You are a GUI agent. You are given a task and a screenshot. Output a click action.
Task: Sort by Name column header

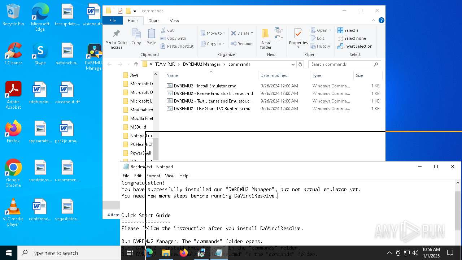pyautogui.click(x=211, y=75)
